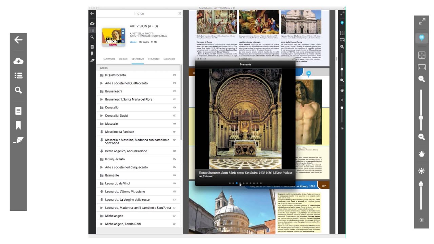Click zoom slider handle in app window's right toolbar
The height and width of the screenshot is (244, 434).
[342, 69]
